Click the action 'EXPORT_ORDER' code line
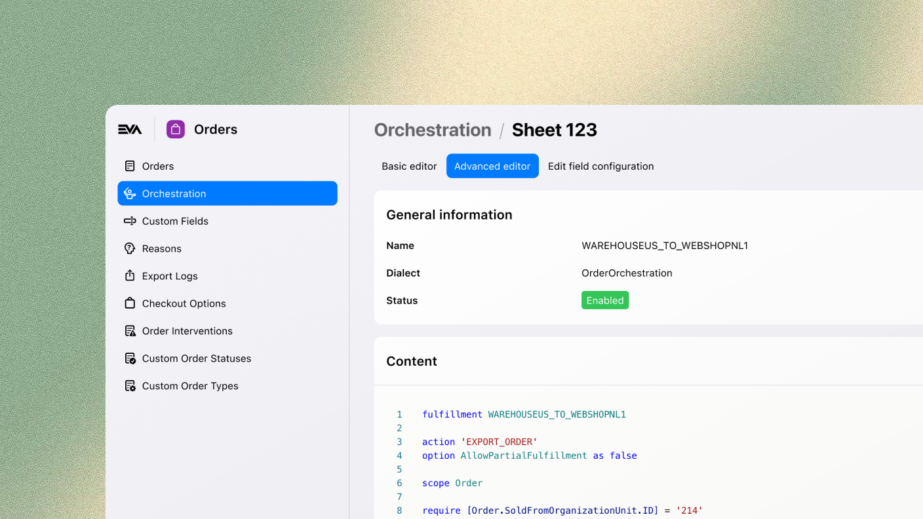Screen dimensions: 923x519 480,442
